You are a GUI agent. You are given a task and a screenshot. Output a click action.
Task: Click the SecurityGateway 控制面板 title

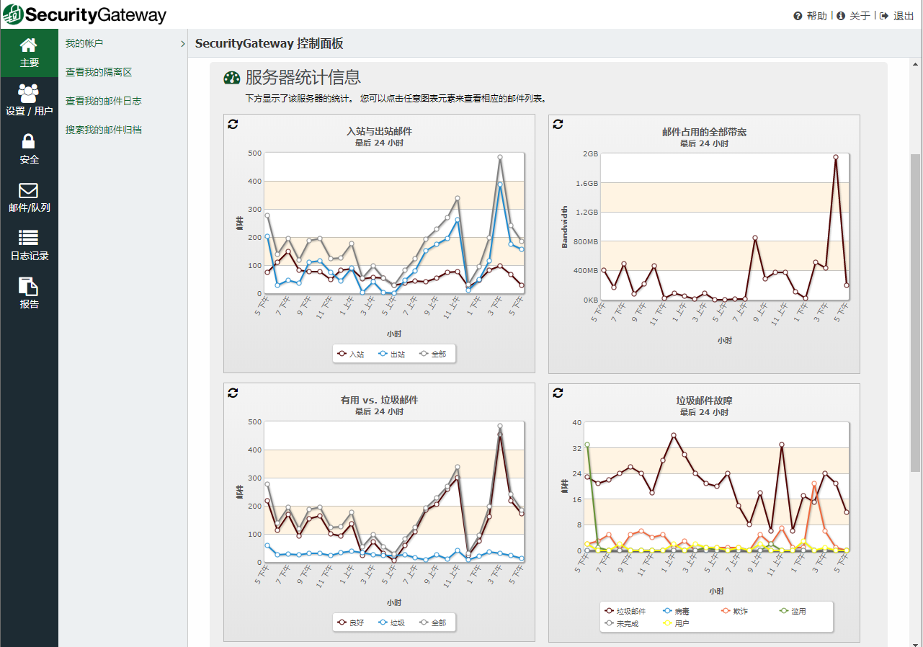[269, 43]
